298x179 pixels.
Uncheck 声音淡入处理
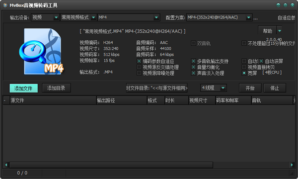coord(193,73)
